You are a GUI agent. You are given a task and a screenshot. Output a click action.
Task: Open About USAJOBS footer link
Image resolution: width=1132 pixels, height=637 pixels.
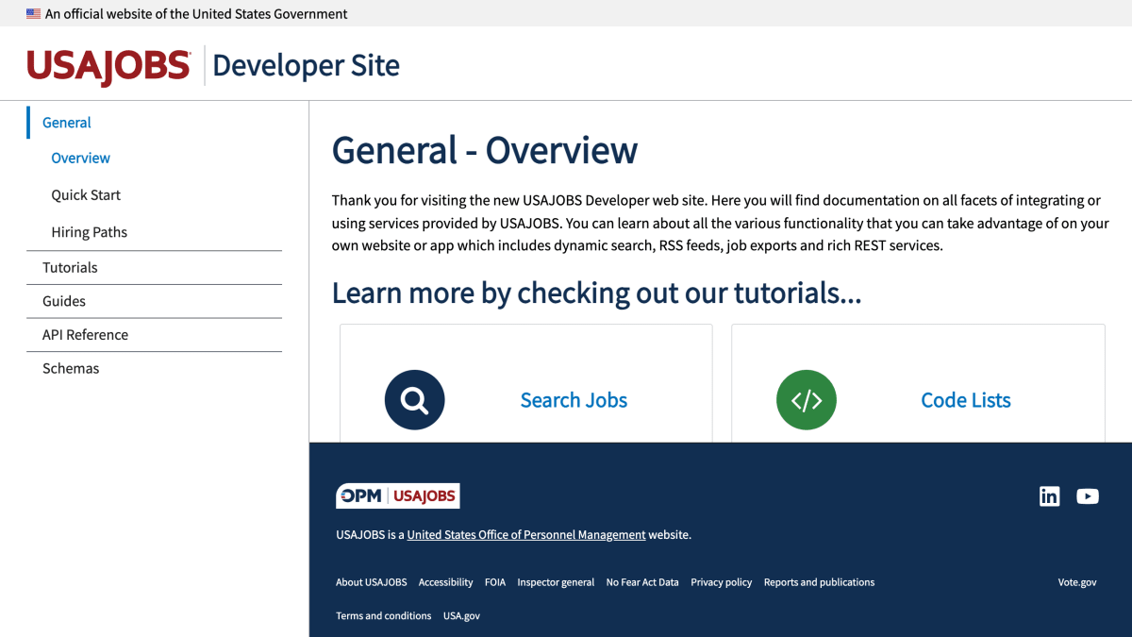tap(372, 582)
